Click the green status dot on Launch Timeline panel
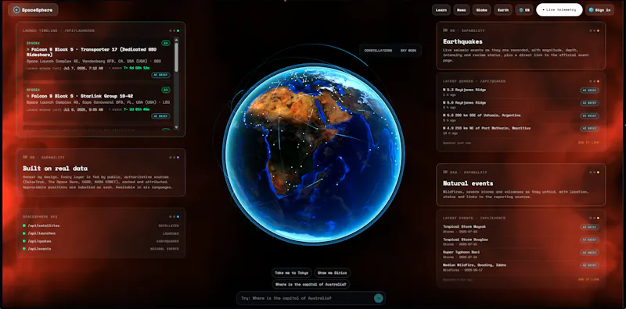The width and height of the screenshot is (626, 309). (178, 30)
